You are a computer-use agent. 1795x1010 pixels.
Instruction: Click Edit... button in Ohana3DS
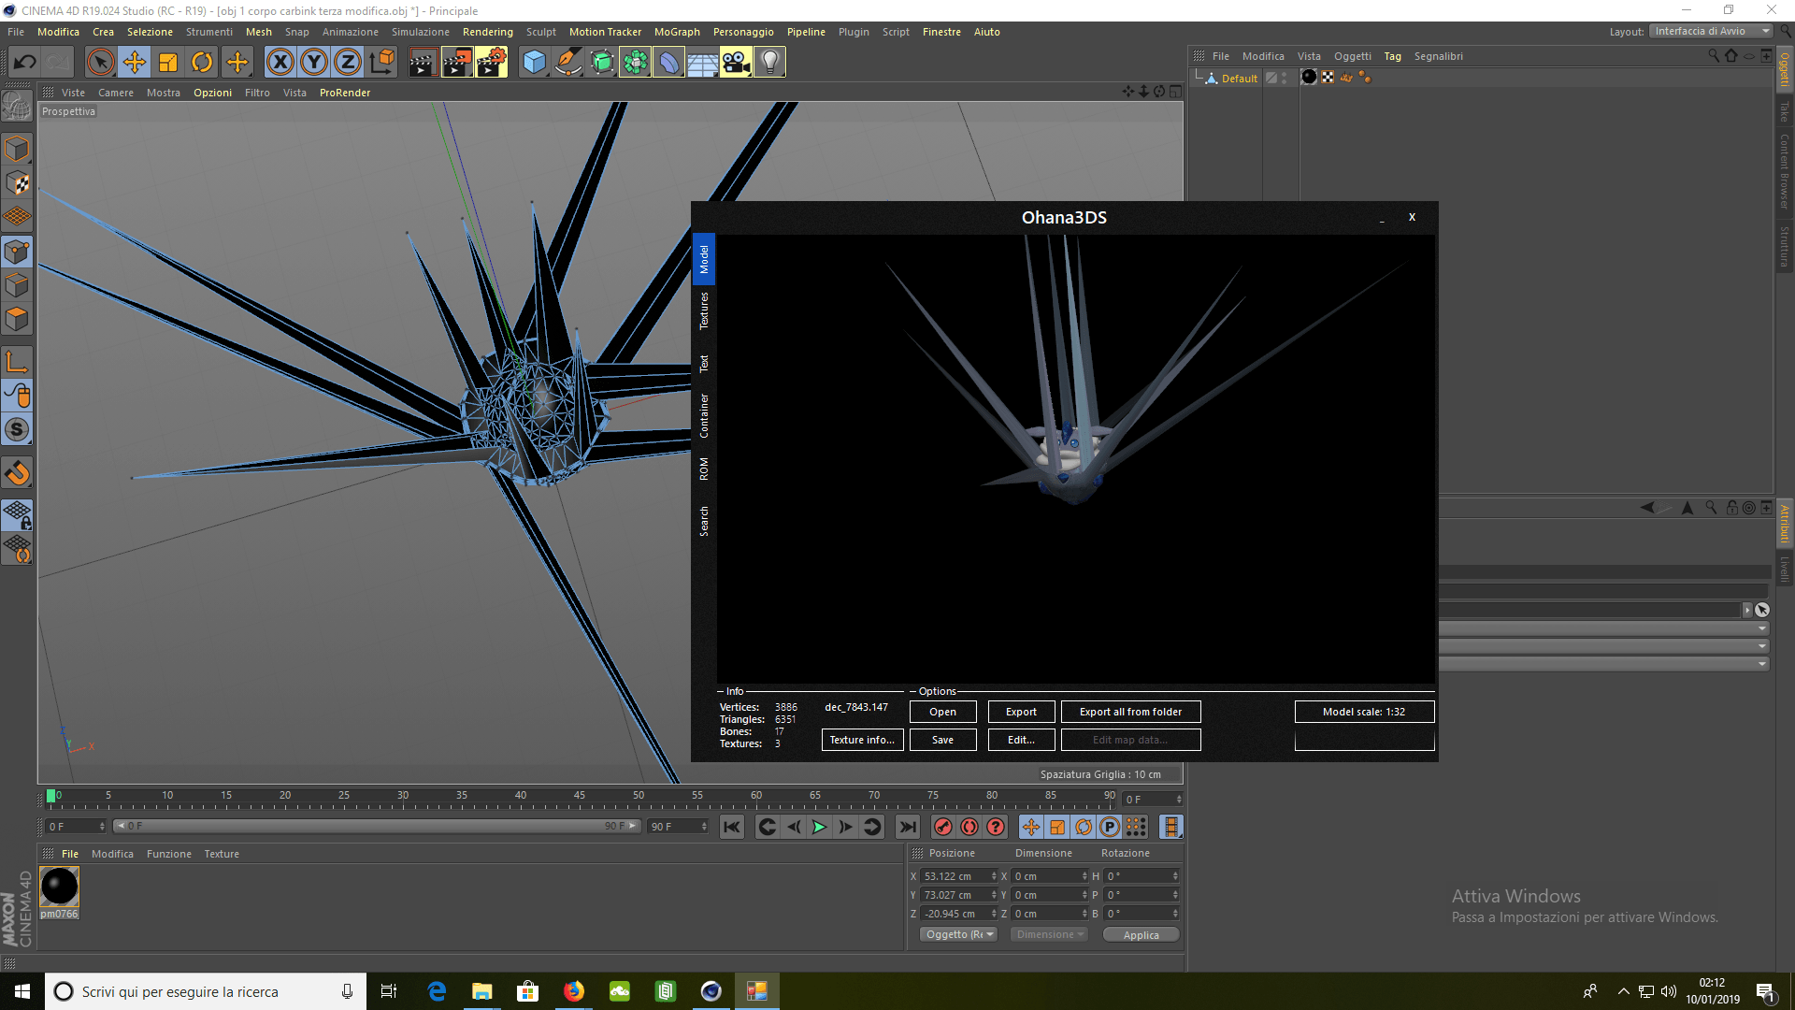[x=1021, y=740]
